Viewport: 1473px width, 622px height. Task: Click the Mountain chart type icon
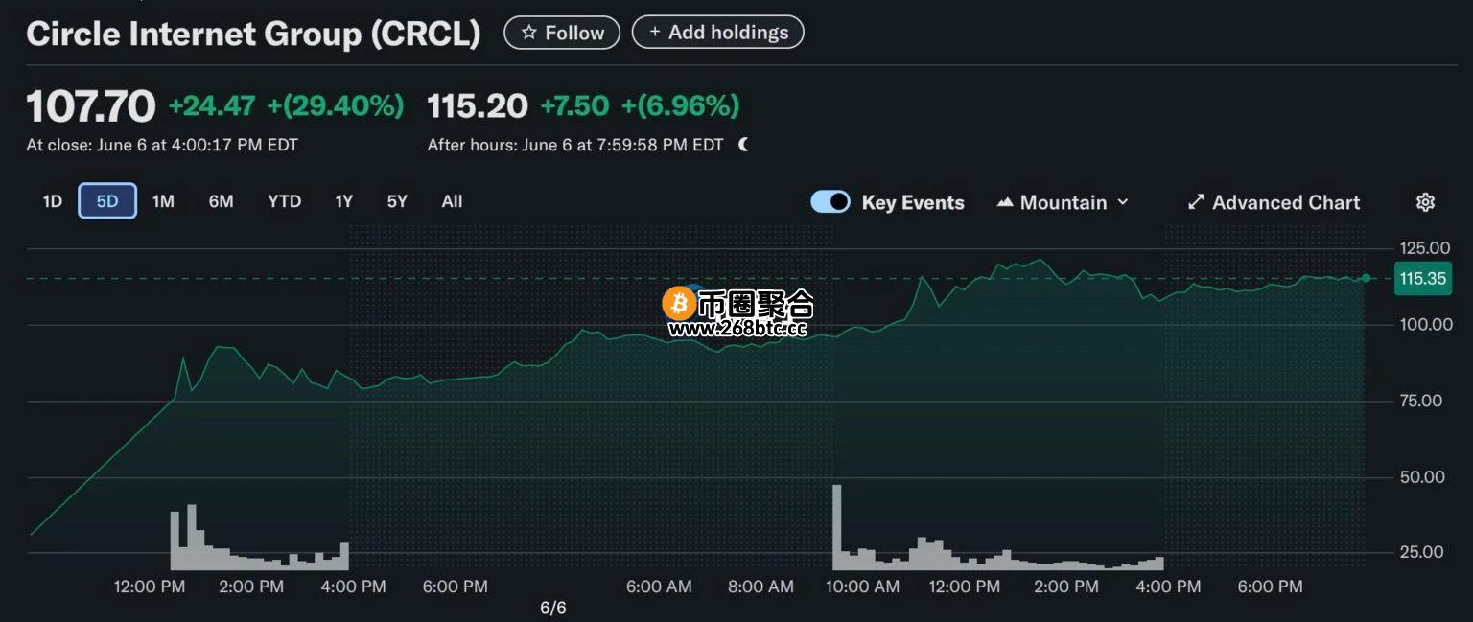tap(1005, 202)
